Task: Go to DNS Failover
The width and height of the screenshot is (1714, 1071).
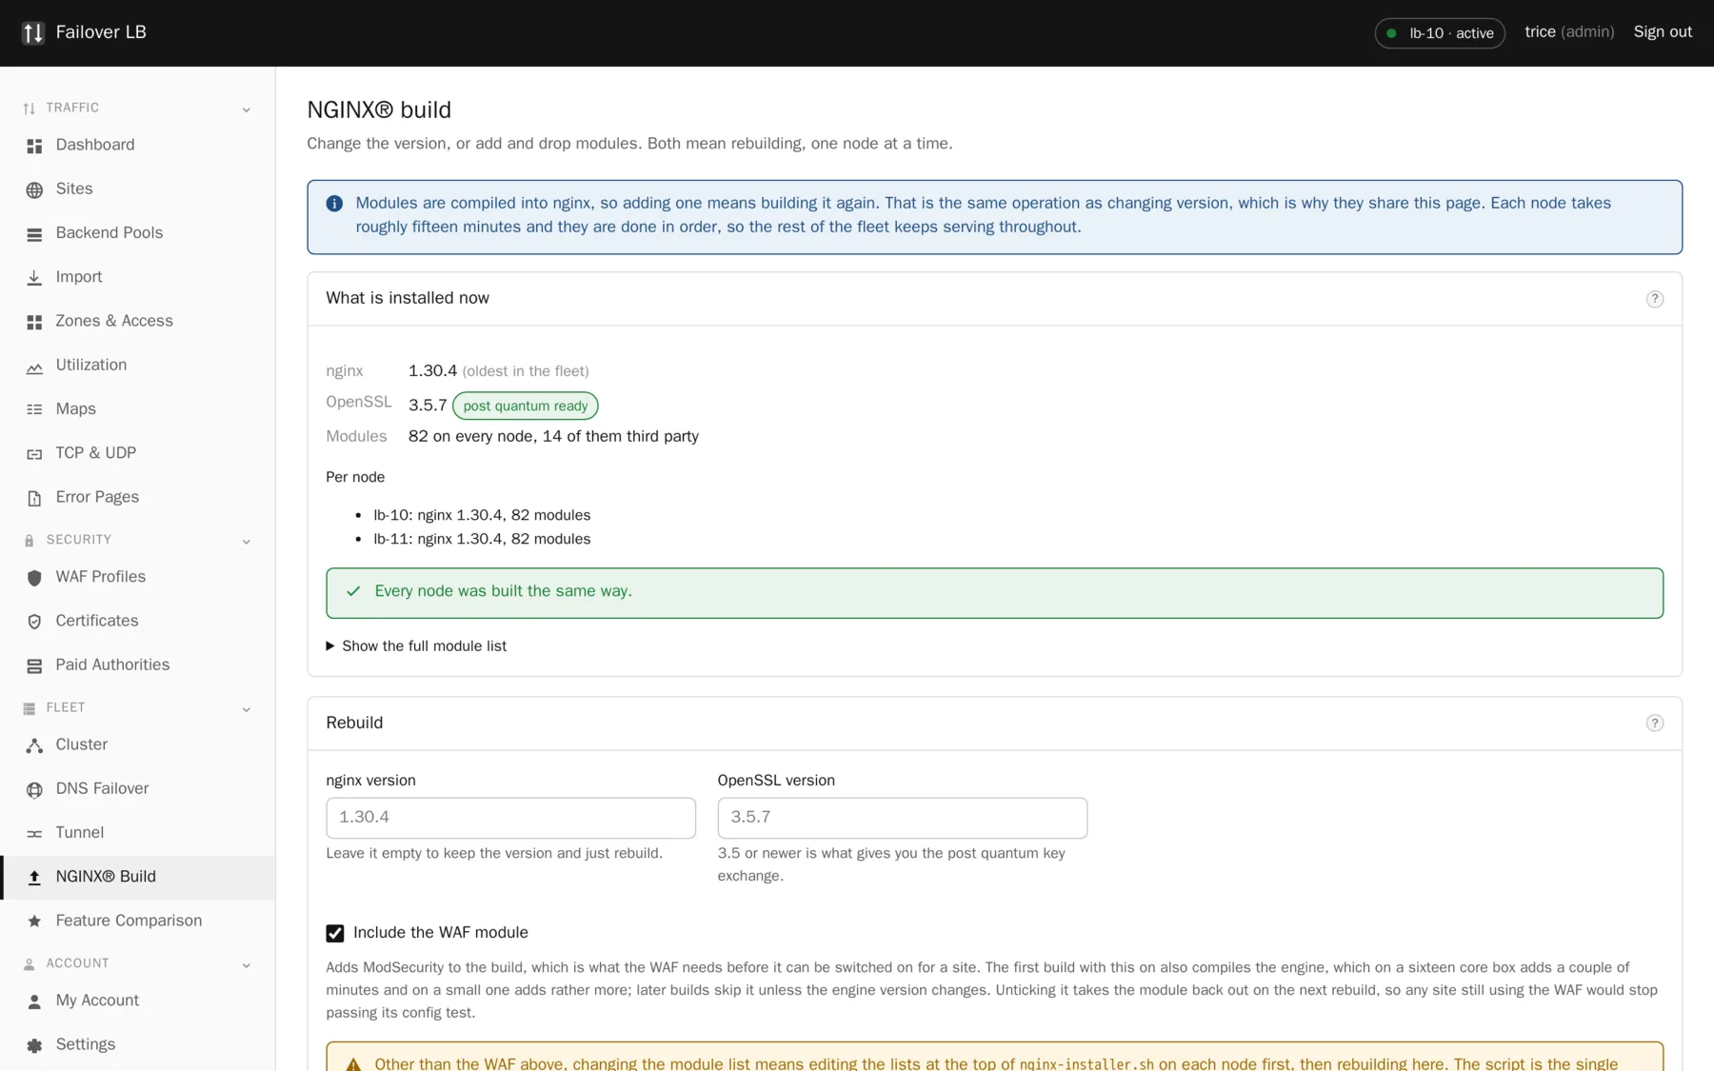Action: click(137, 788)
